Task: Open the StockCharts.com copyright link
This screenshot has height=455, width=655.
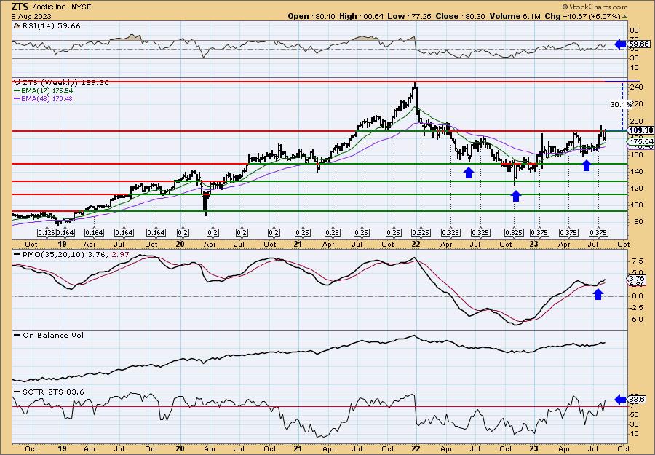Action: (595, 7)
